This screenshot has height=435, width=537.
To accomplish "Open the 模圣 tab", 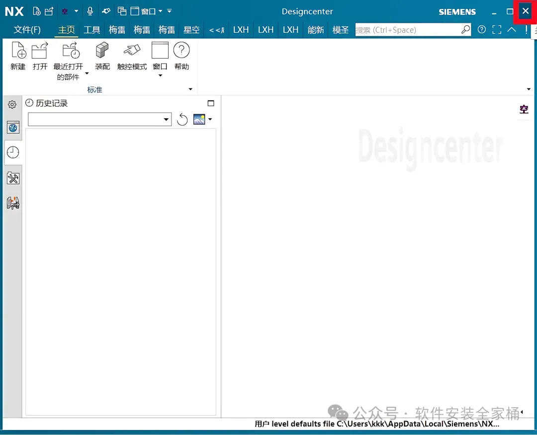I will [341, 30].
